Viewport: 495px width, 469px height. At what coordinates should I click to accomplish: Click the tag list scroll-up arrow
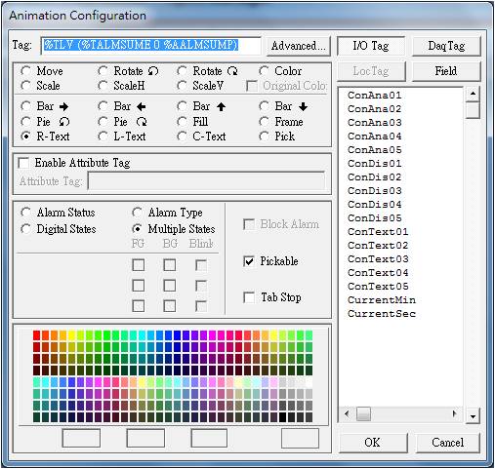[473, 94]
